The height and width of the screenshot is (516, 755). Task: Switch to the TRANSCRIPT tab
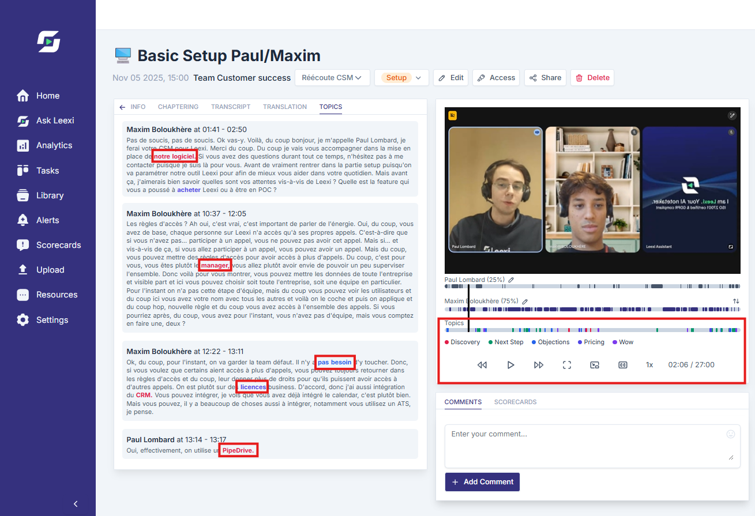pos(231,107)
